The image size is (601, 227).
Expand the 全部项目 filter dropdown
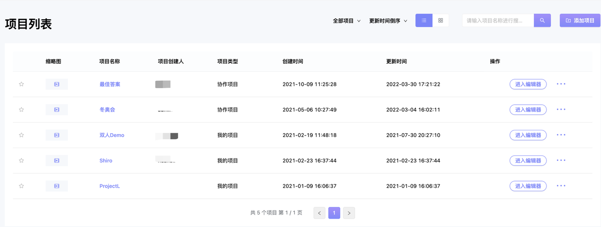pos(347,21)
